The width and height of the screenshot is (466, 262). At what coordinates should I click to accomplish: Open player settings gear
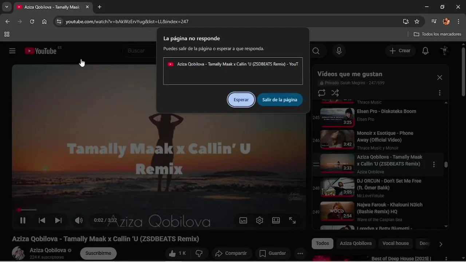pyautogui.click(x=260, y=220)
